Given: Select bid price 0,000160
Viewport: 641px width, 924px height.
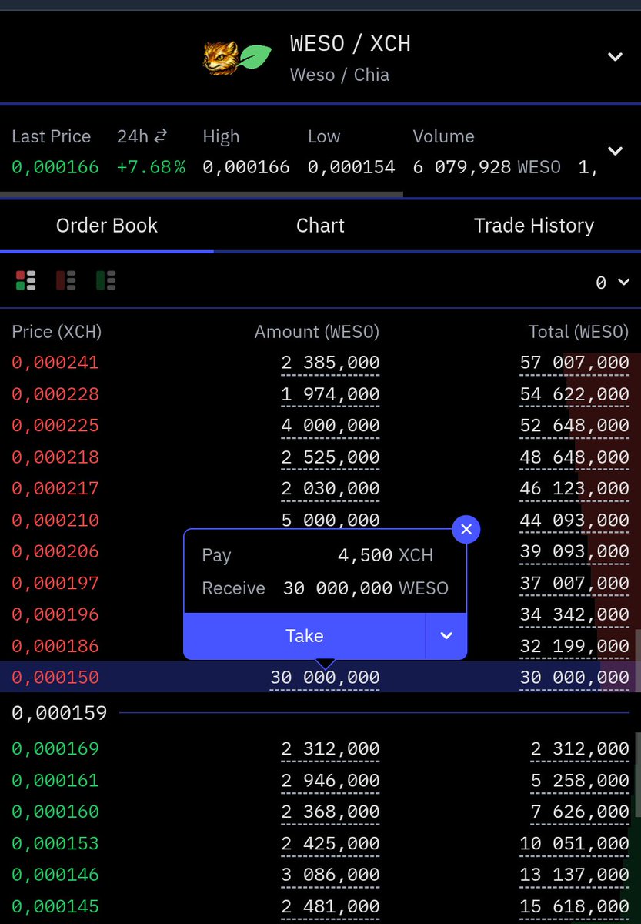Looking at the screenshot, I should tap(55, 812).
